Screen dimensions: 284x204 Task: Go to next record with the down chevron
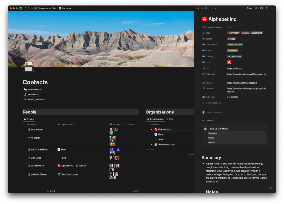pos(216,8)
